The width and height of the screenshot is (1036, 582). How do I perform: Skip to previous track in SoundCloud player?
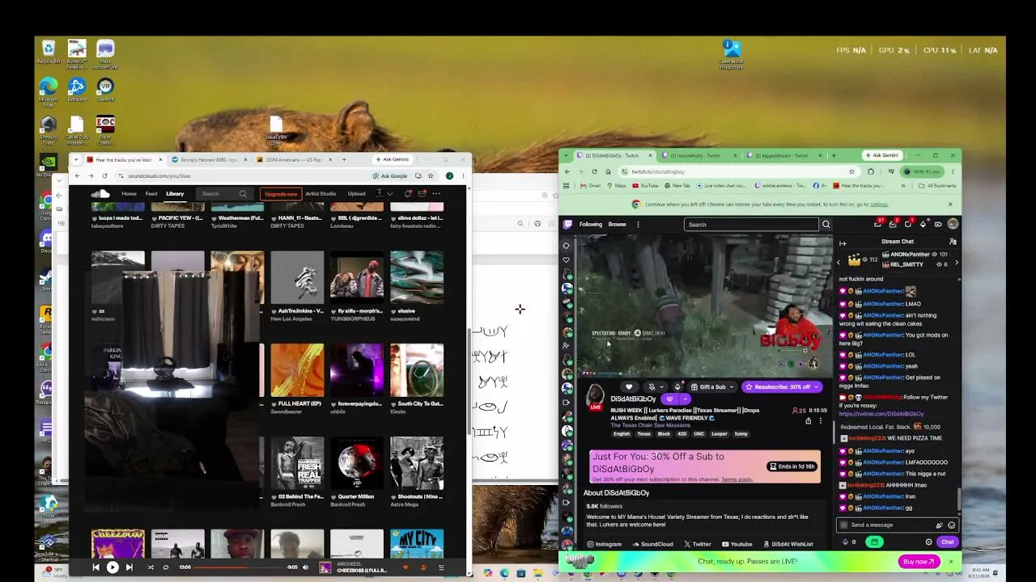(x=96, y=567)
